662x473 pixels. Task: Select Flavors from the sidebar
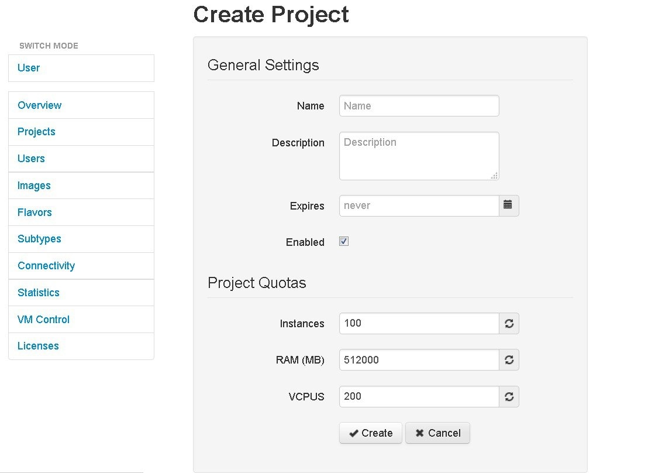coord(35,212)
